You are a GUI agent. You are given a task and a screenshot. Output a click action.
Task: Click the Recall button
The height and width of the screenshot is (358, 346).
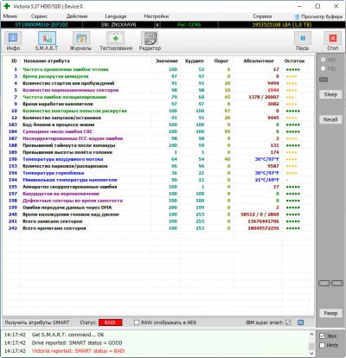(330, 119)
